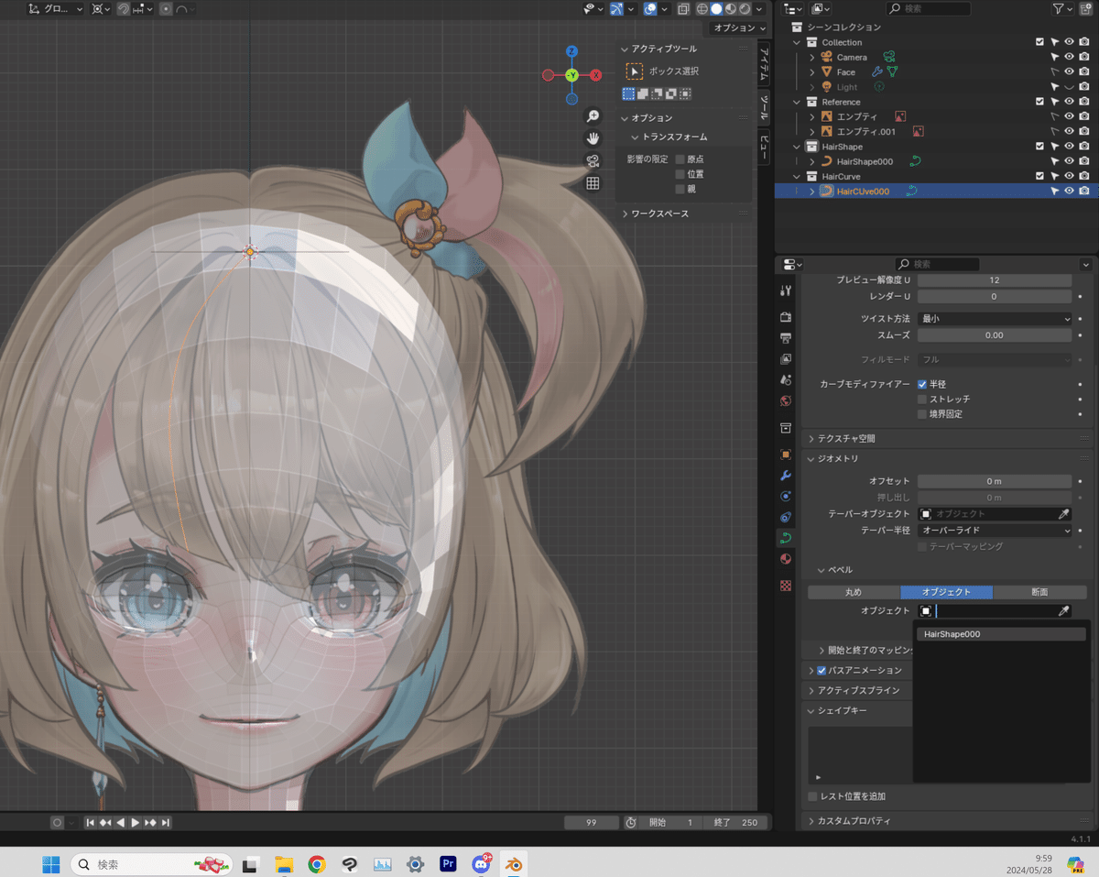Open the curve Object Data tab
Screen dimensions: 1099x877
coord(785,538)
